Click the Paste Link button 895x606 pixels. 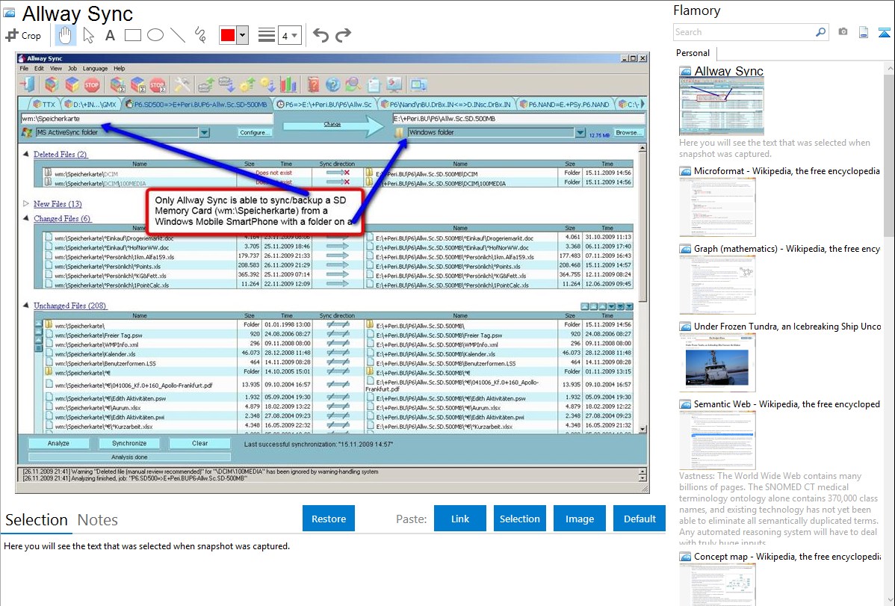point(460,519)
